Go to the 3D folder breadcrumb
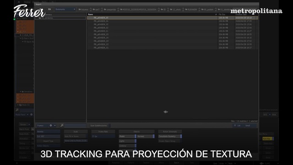 (163, 10)
